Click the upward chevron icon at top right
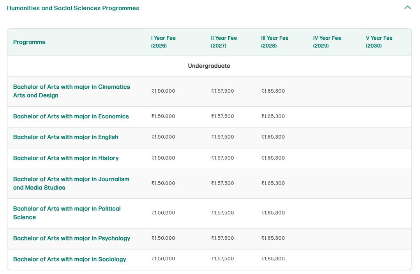The image size is (420, 274). [x=408, y=7]
